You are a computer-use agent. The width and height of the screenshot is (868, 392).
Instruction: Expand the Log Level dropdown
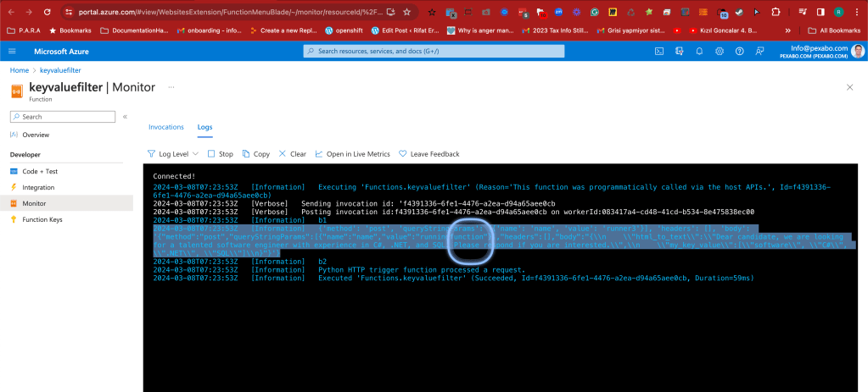click(x=175, y=154)
